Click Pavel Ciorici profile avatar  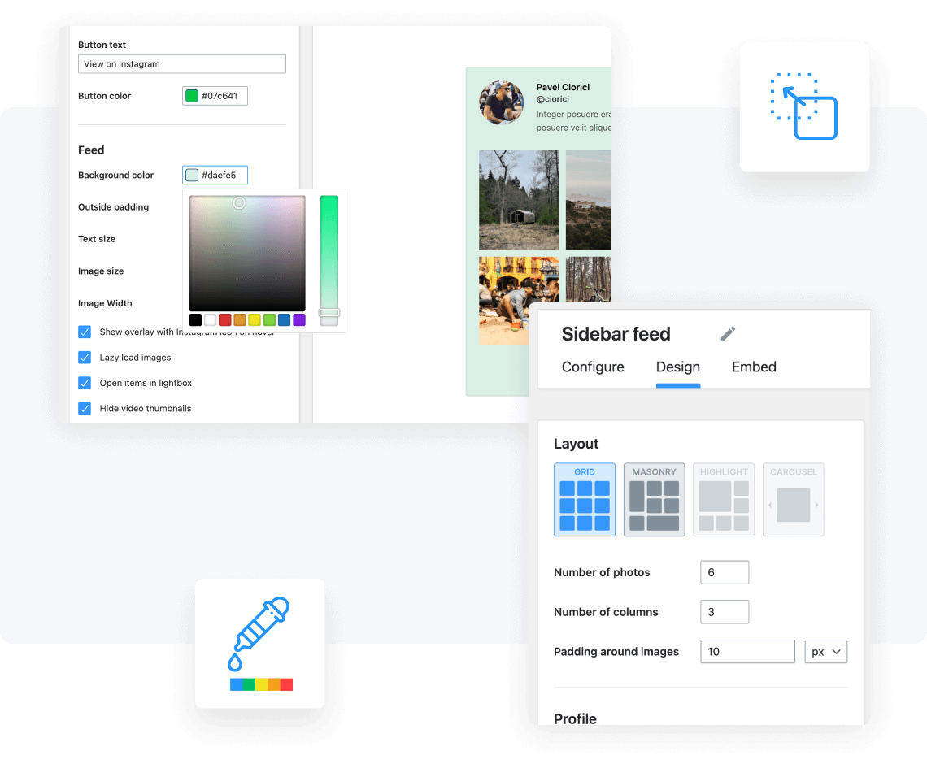click(x=502, y=102)
